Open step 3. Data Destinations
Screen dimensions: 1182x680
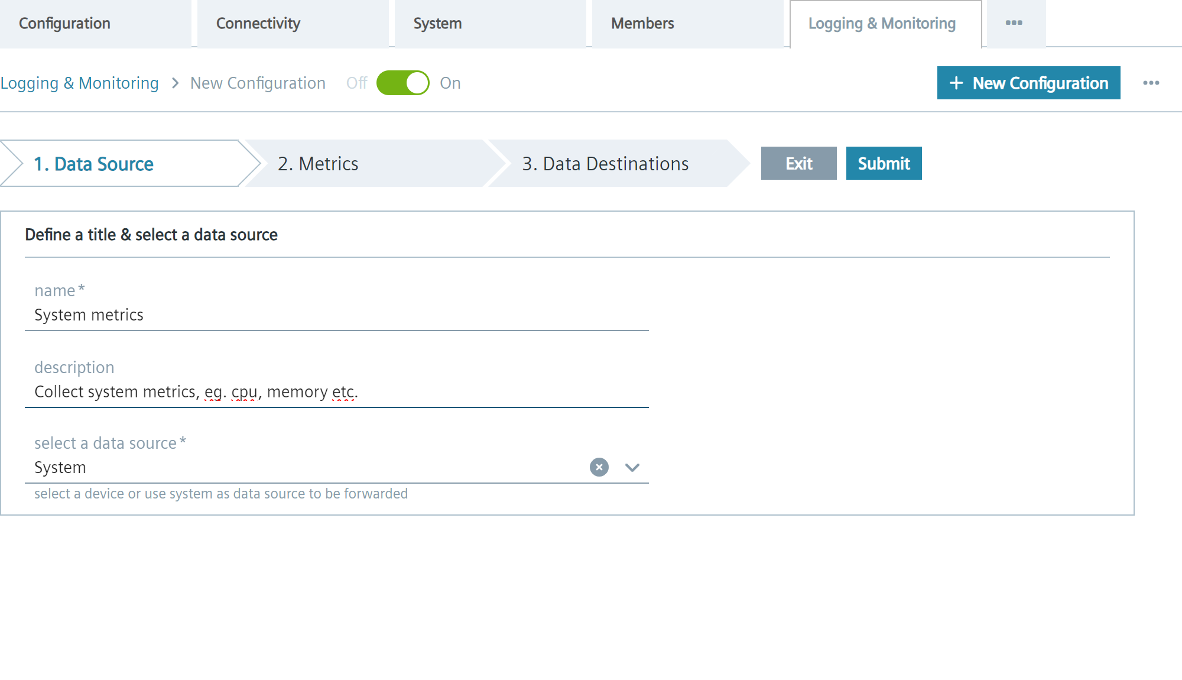[606, 164]
